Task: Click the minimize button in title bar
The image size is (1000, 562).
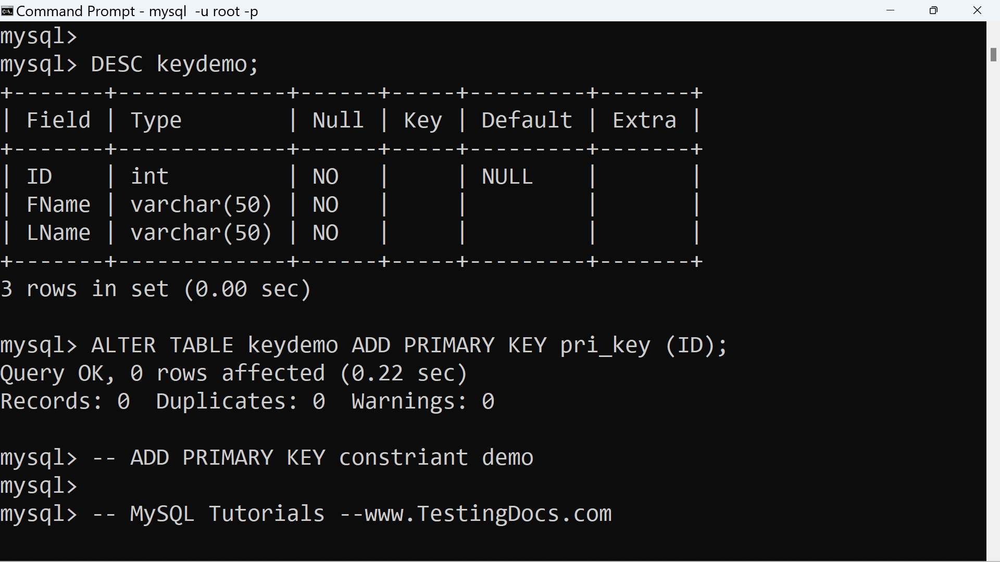Action: 890,10
